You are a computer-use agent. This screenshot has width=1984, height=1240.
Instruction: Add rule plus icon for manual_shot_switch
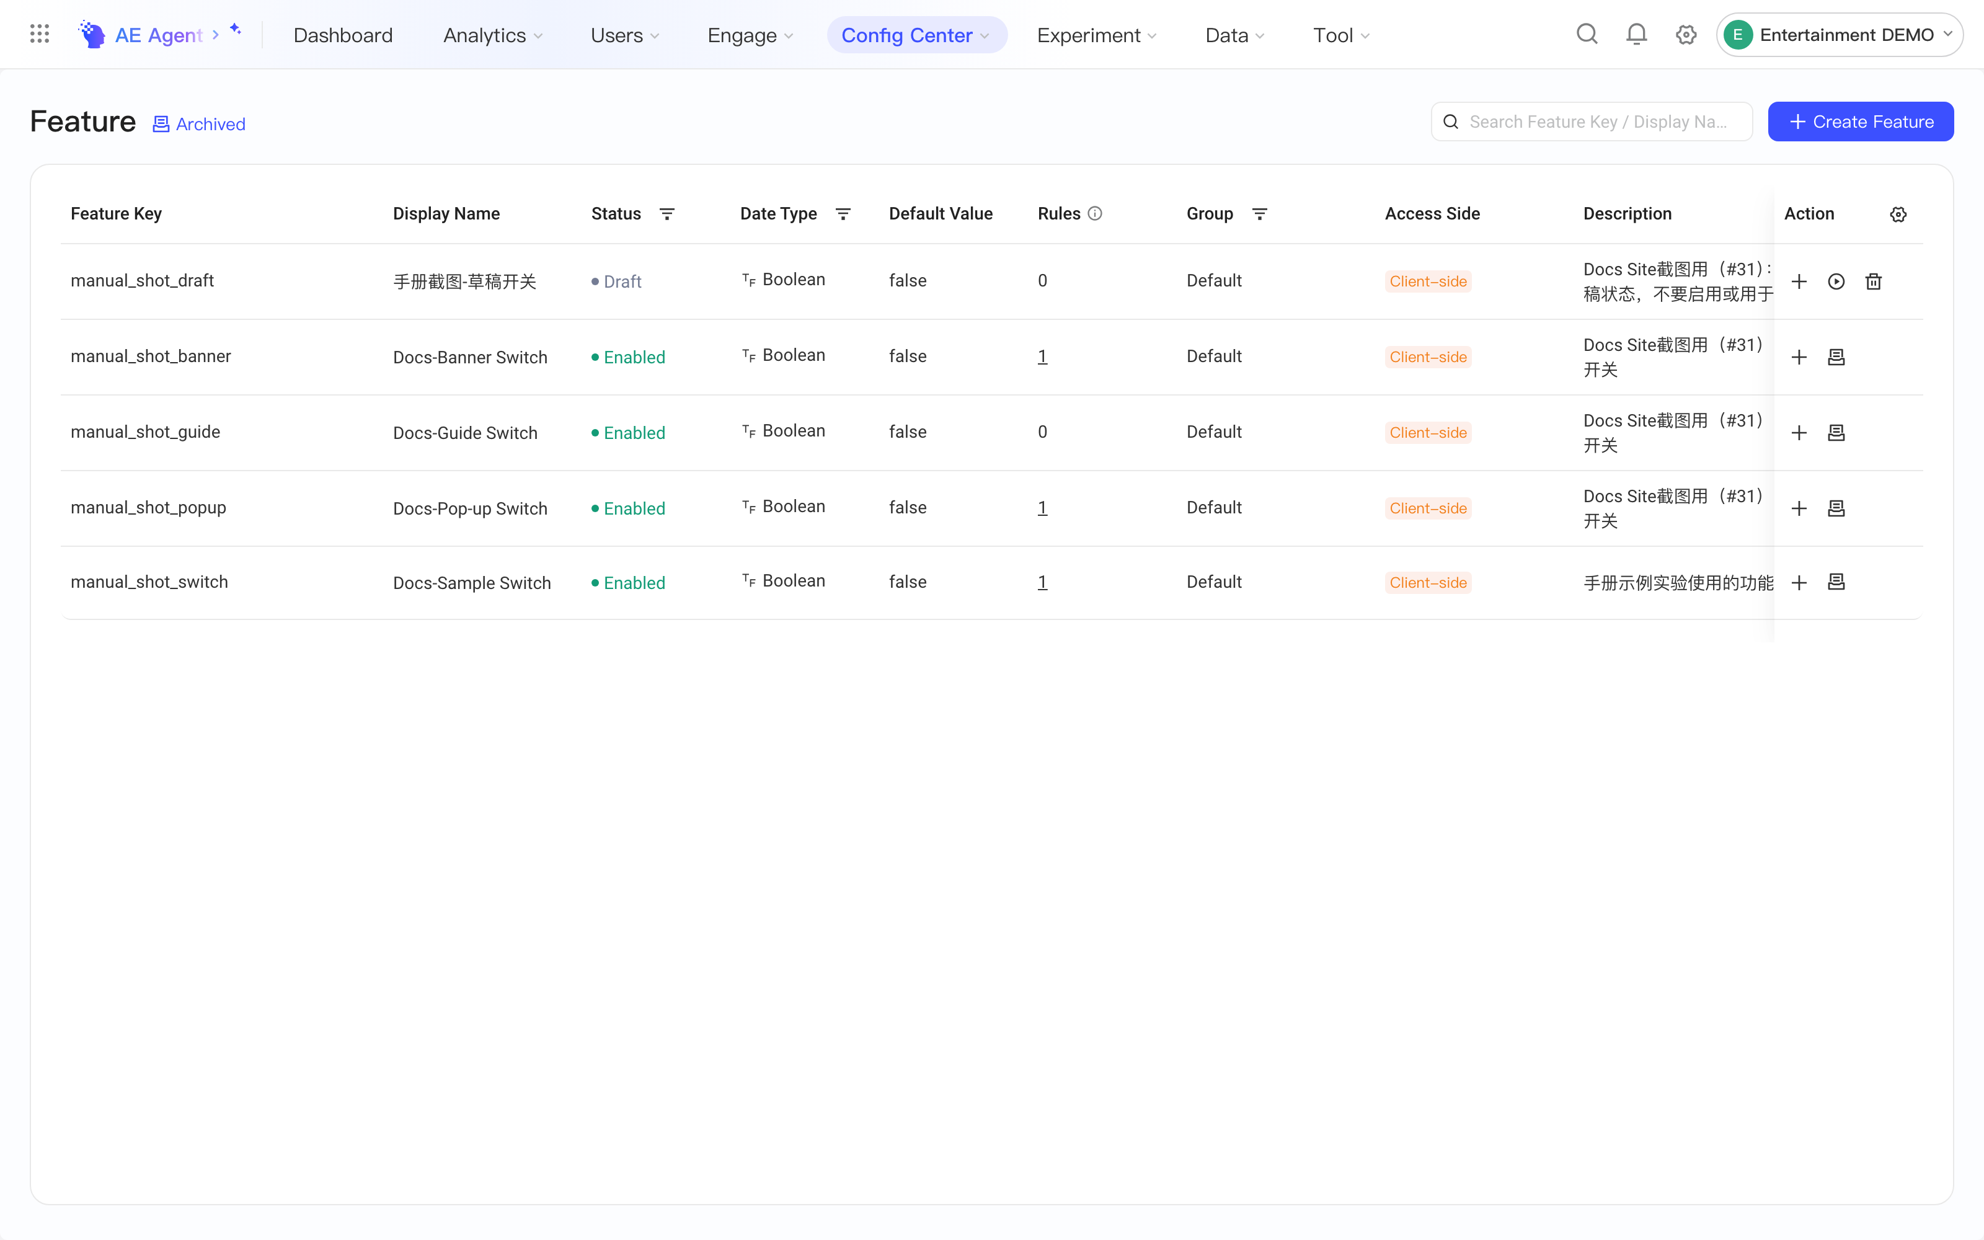coord(1799,582)
